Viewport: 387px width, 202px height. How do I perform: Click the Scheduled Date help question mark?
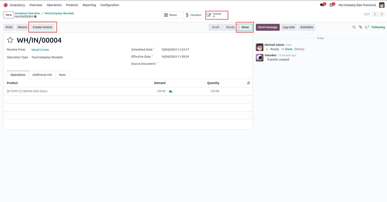click(x=154, y=49)
